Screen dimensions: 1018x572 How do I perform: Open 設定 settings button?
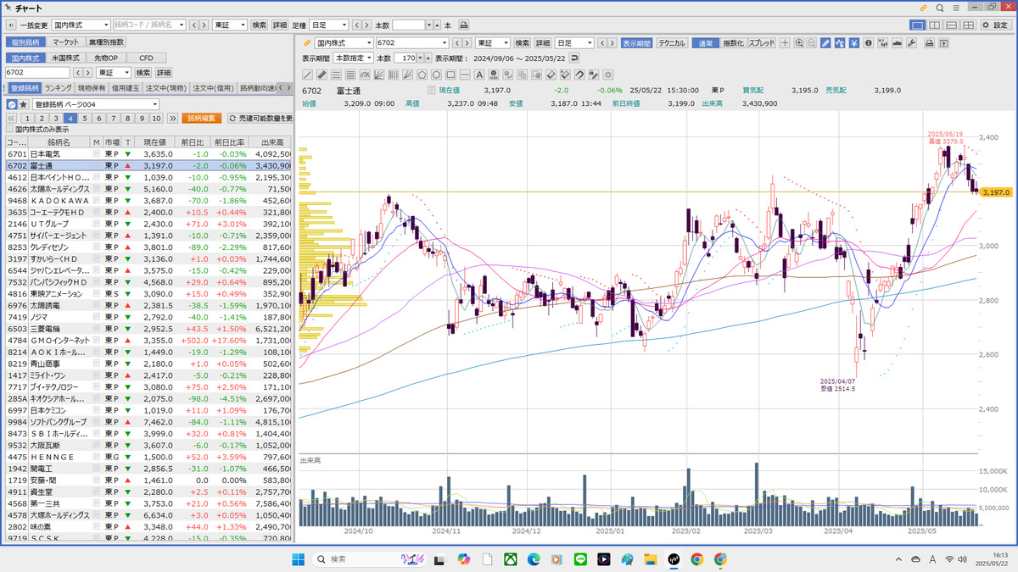995,25
